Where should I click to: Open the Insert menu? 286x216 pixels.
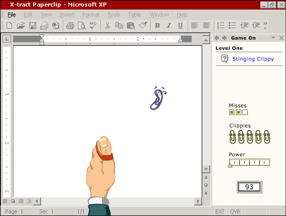[x=67, y=15]
